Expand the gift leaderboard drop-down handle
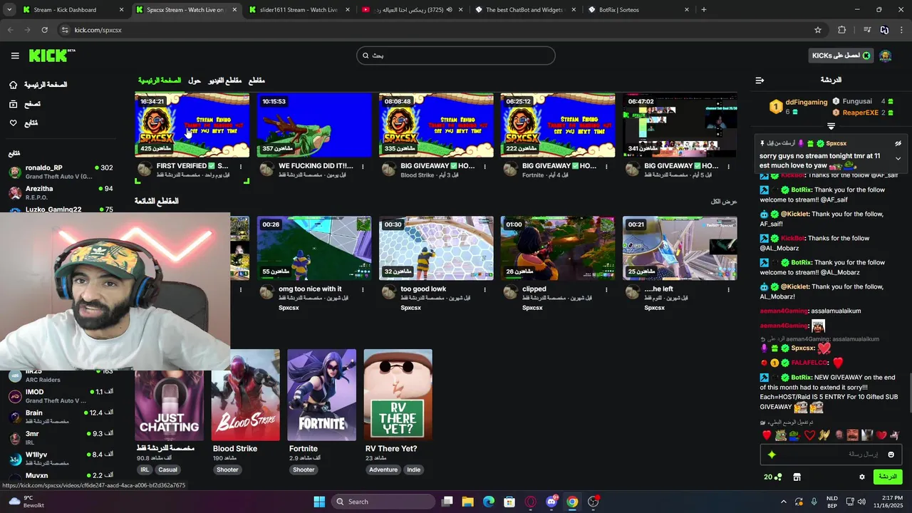Viewport: 912px width, 513px height. tap(831, 127)
